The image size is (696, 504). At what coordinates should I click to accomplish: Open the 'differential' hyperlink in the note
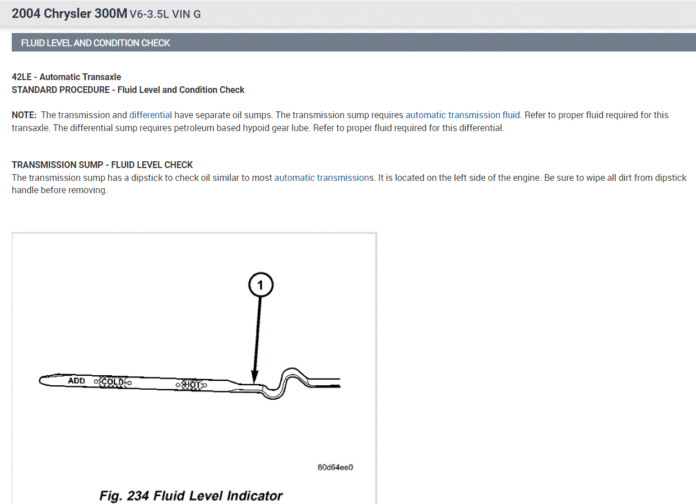[150, 115]
